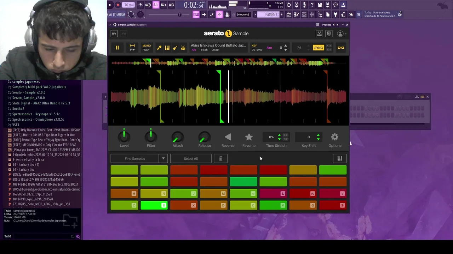453x254 pixels.
Task: Click the shield license icon in Serato header
Action: [x=329, y=34]
